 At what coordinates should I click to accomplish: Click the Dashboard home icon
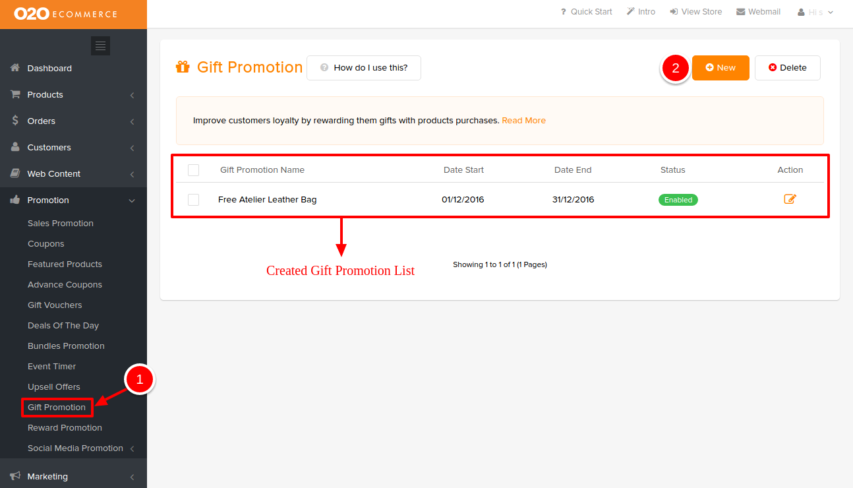coord(15,68)
